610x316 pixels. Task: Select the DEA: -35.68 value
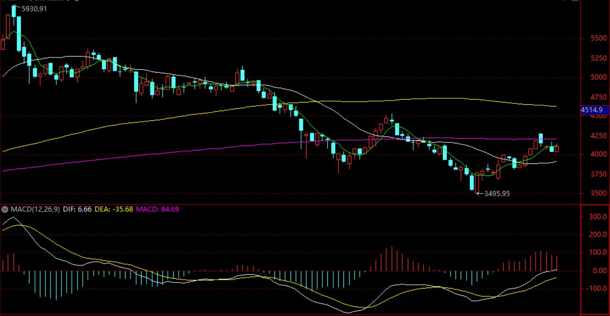(x=114, y=209)
